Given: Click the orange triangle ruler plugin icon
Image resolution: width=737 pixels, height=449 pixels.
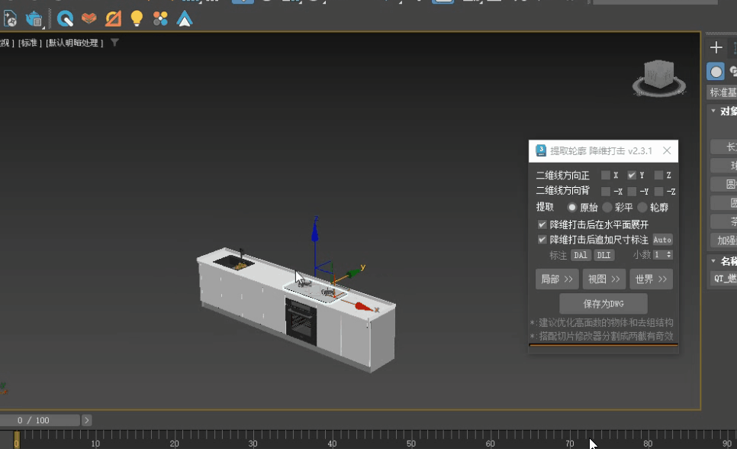Looking at the screenshot, I should [113, 19].
